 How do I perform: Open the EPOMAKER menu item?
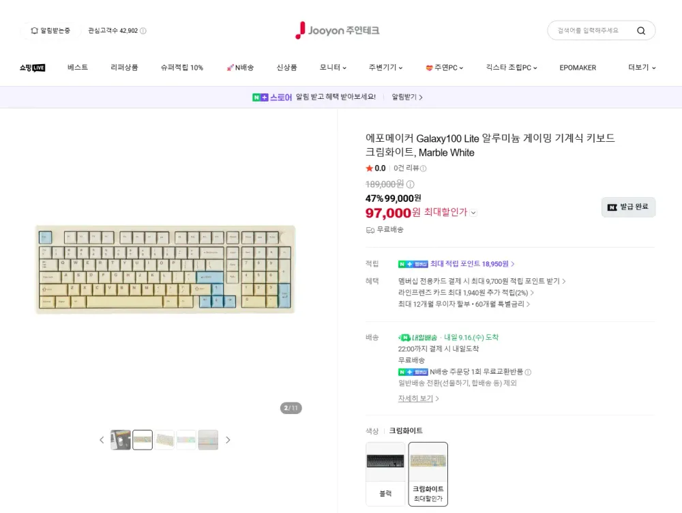[x=578, y=68]
